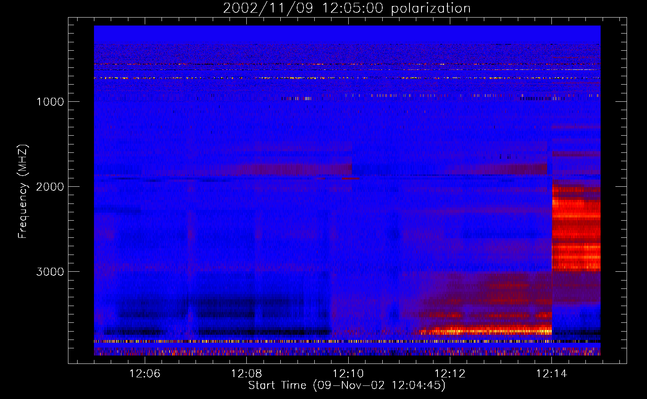The width and height of the screenshot is (647, 399).
Task: Click the 2000 frequency tick label
Action: tap(50, 187)
